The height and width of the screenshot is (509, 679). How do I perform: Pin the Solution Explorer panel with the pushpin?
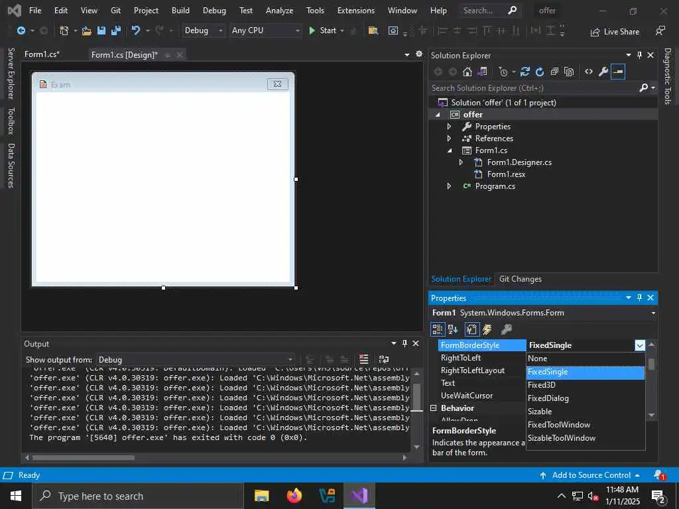(x=639, y=55)
